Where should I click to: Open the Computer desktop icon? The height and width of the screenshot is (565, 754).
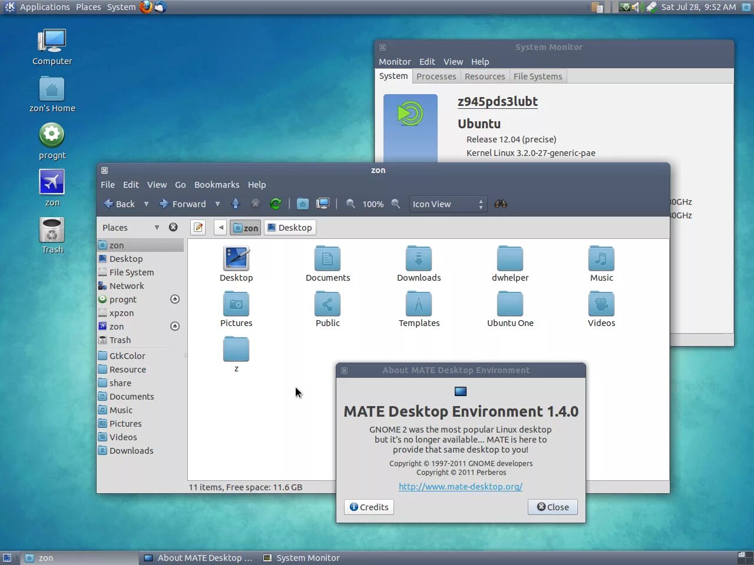[x=52, y=47]
